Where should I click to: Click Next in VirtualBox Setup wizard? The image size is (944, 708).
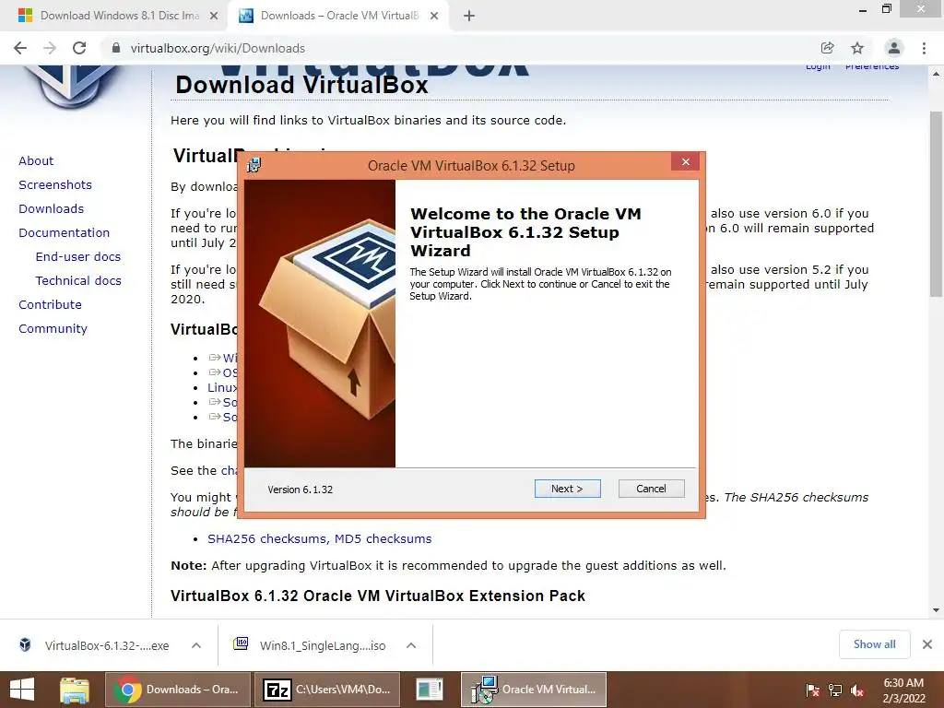[567, 489]
